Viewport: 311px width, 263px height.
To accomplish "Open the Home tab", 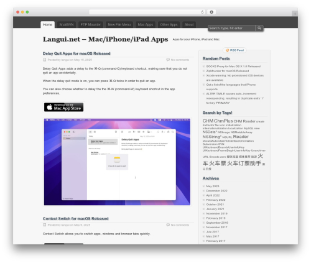I will 47,24.
